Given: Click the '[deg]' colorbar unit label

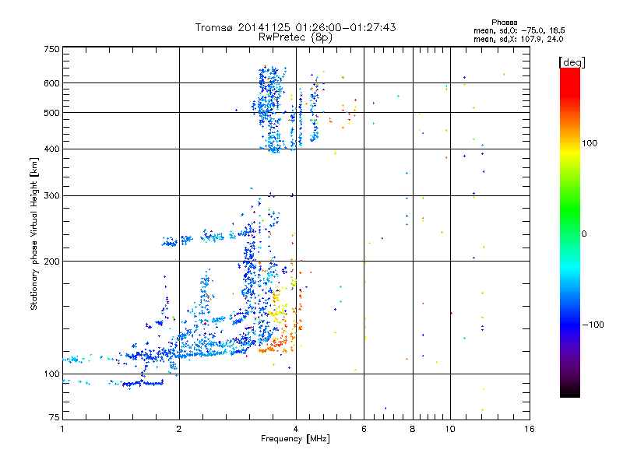Looking at the screenshot, I should pos(572,62).
